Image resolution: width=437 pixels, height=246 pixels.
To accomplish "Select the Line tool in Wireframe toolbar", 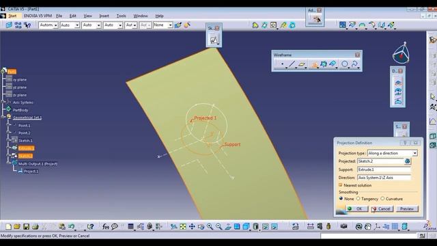I will pyautogui.click(x=292, y=64).
